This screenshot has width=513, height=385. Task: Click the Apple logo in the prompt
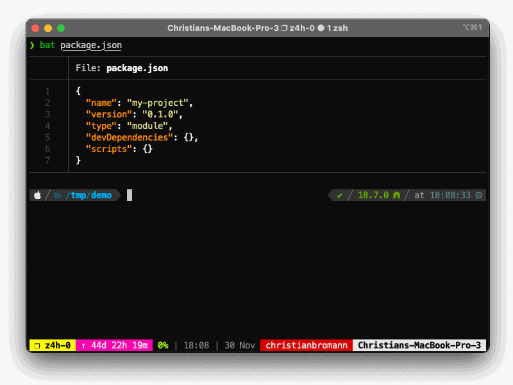coord(37,195)
